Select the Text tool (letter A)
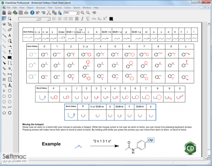The width and height of the screenshot is (212, 166). [x=9, y=35]
